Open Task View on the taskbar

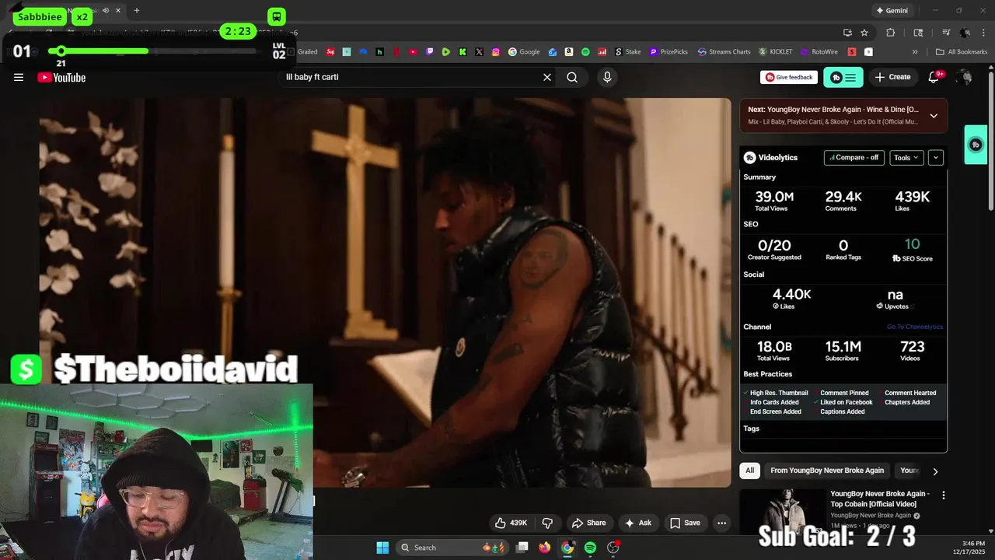tap(522, 548)
